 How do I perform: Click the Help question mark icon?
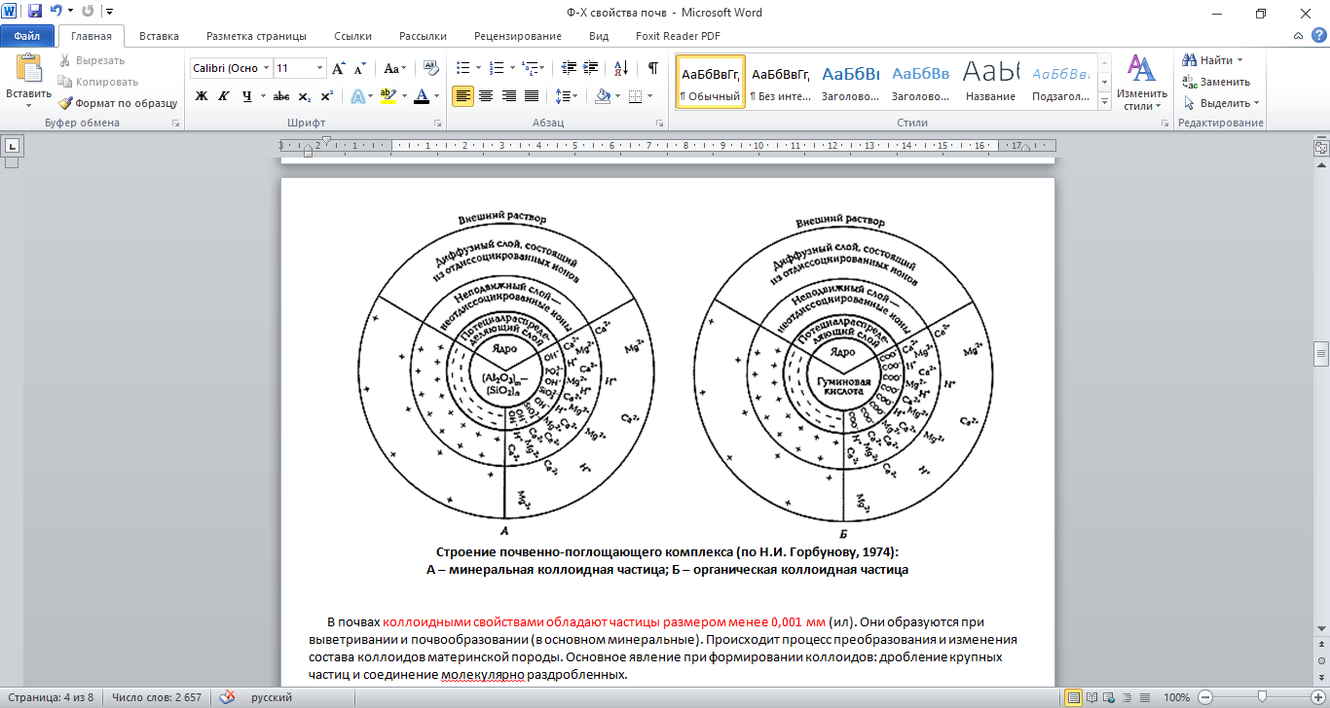coord(1317,36)
